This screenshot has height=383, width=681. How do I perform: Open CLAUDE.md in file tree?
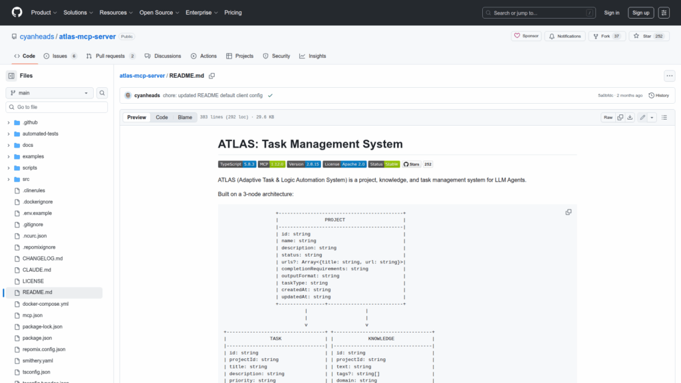tap(37, 270)
